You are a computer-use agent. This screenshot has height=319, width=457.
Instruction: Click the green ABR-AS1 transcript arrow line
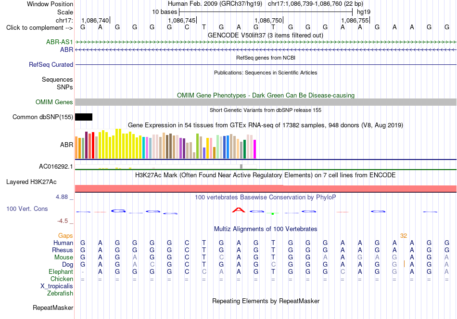(x=266, y=42)
